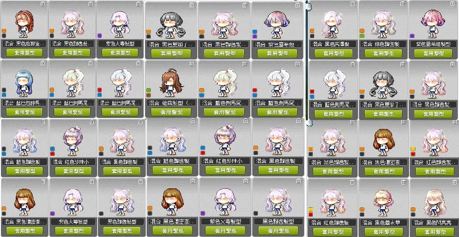Click 套用髮型 under 混合 黑色高澤髮
This screenshot has height=237, width=459.
(334, 54)
